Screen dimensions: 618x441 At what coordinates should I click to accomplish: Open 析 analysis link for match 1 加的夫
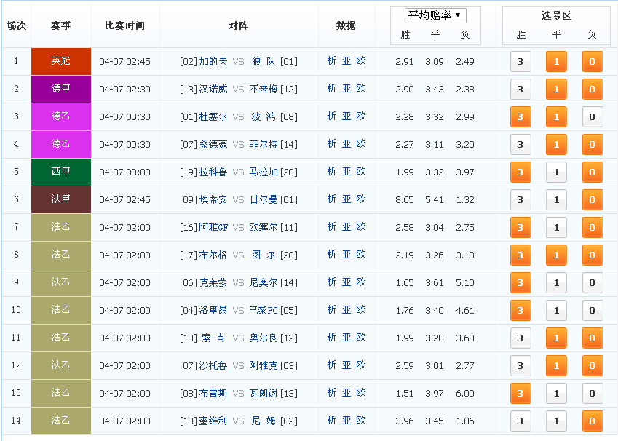(332, 61)
